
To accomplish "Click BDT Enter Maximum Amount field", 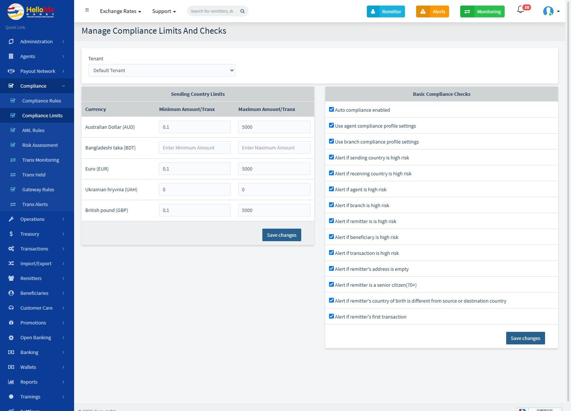I will [274, 148].
